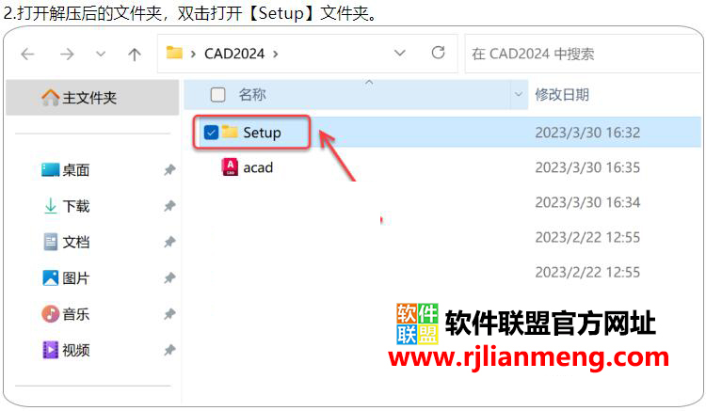
Task: Open the address bar history dropdown
Action: (400, 53)
